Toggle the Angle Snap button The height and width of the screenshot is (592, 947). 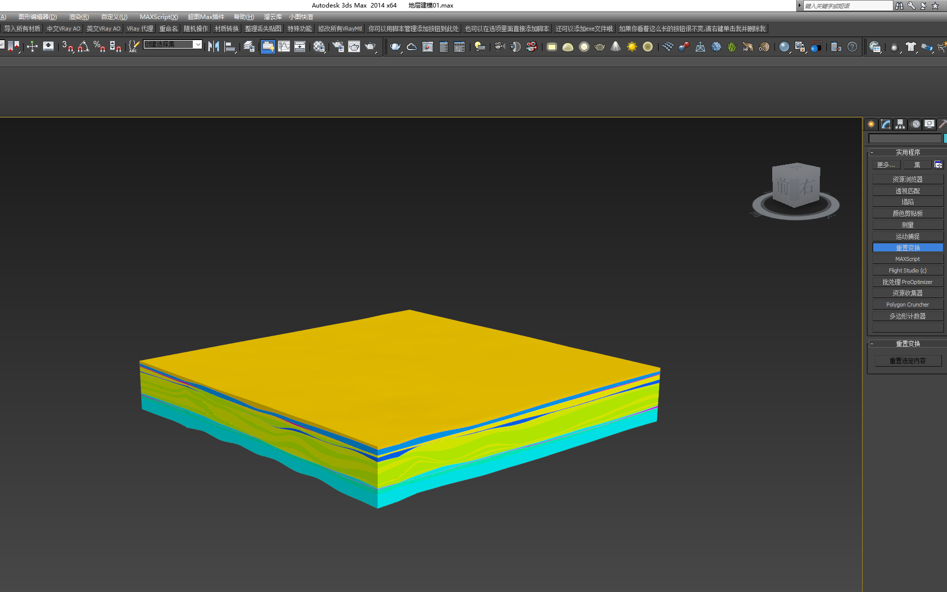click(x=83, y=47)
